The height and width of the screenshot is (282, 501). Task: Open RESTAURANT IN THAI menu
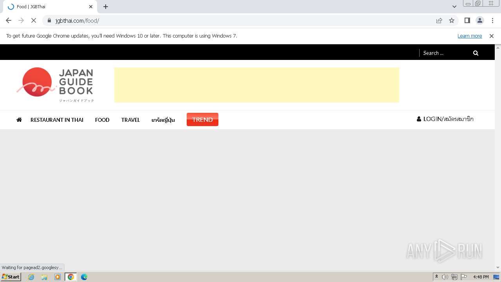57,120
